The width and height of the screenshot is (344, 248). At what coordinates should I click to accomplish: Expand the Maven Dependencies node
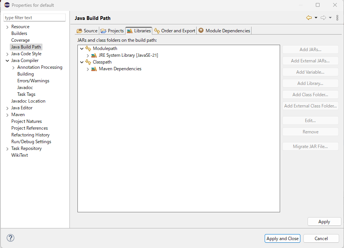88,68
